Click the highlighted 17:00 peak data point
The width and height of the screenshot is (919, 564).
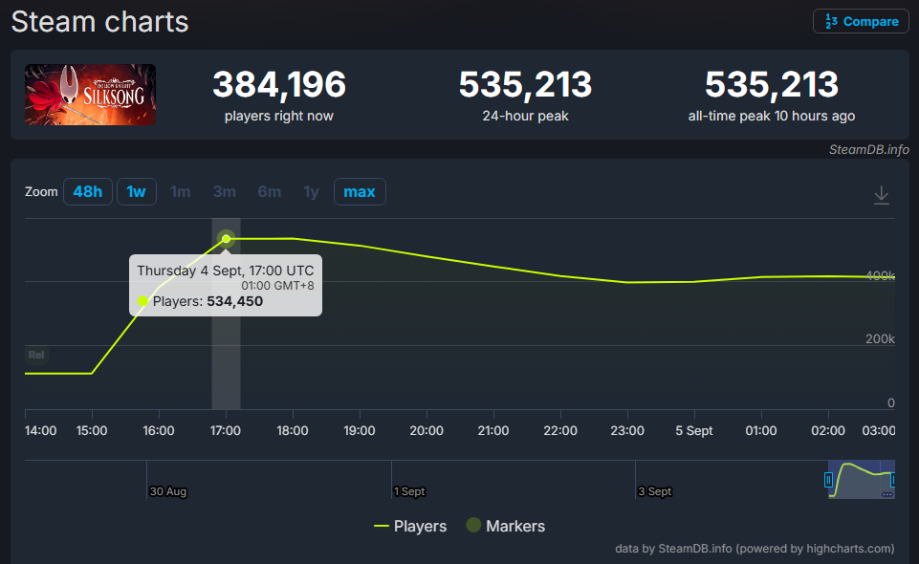coord(227,239)
